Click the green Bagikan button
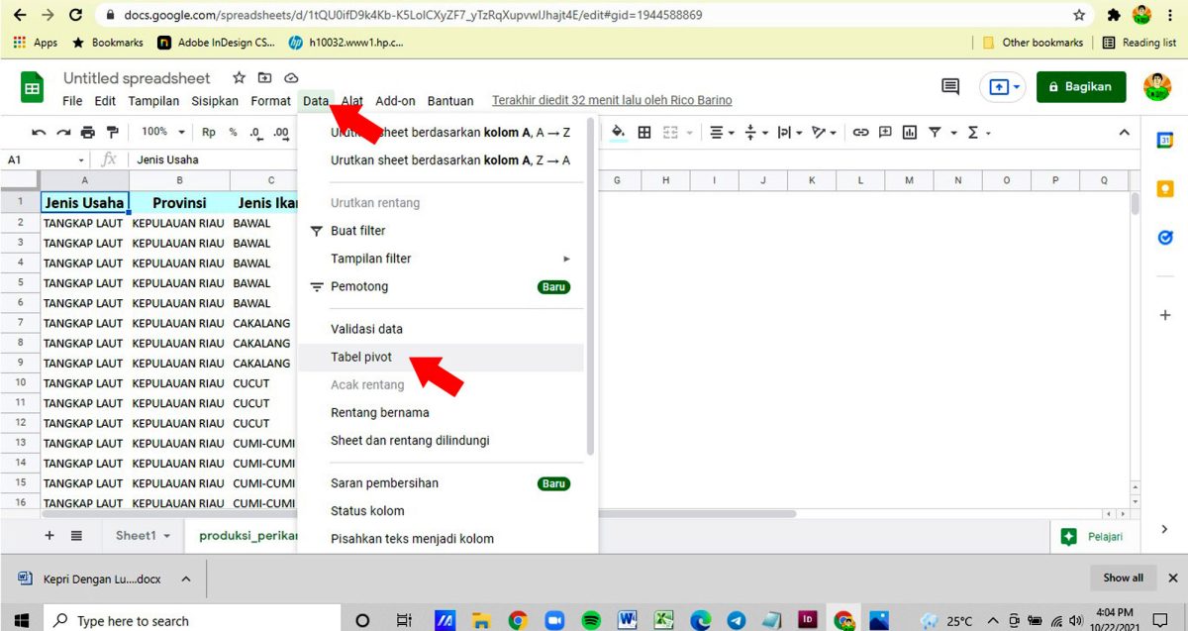 pos(1080,86)
